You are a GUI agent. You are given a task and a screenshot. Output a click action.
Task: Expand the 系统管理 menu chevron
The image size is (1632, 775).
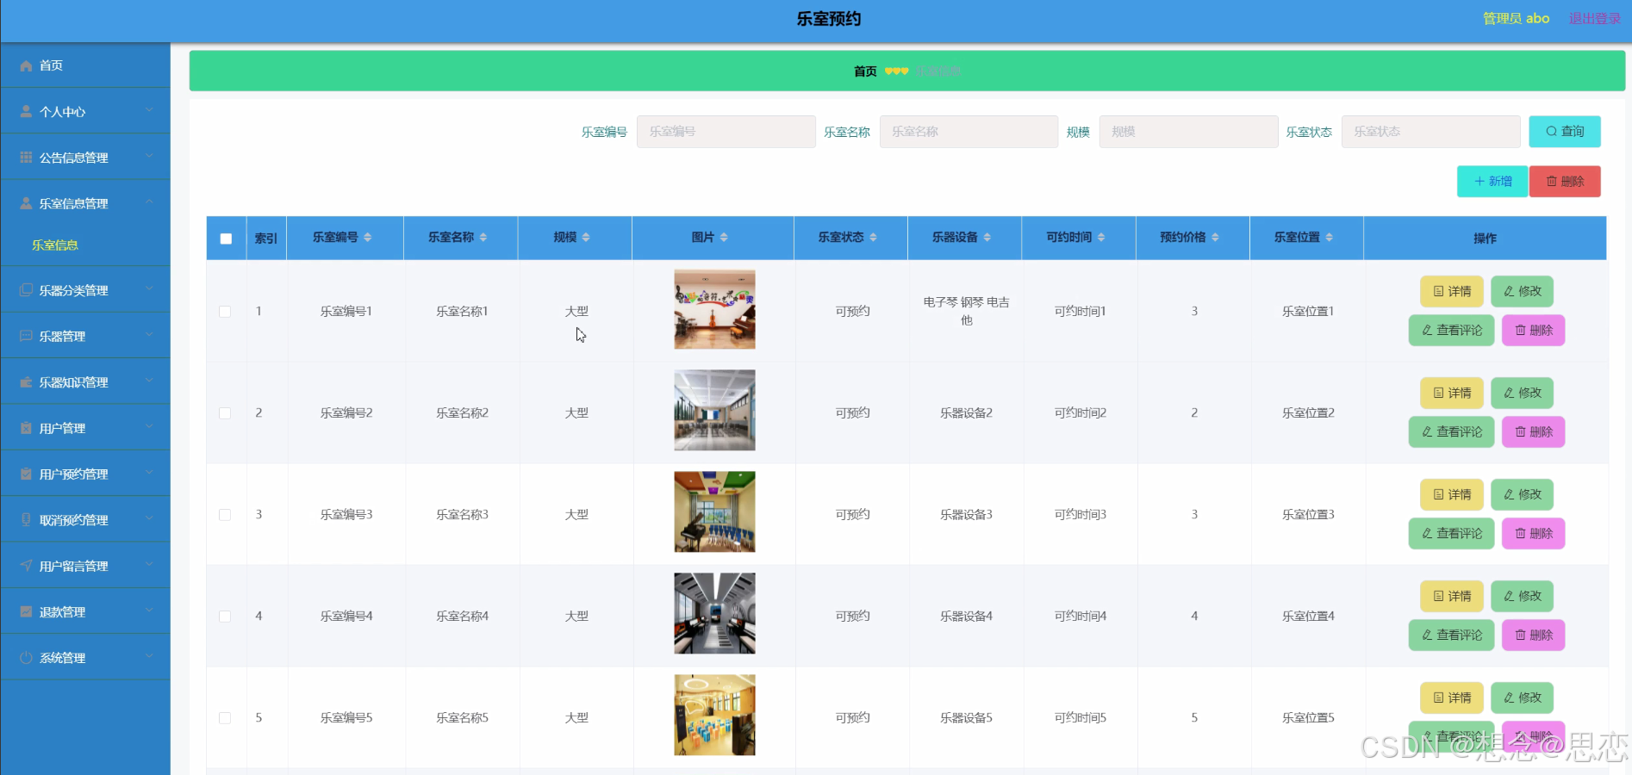click(x=149, y=656)
